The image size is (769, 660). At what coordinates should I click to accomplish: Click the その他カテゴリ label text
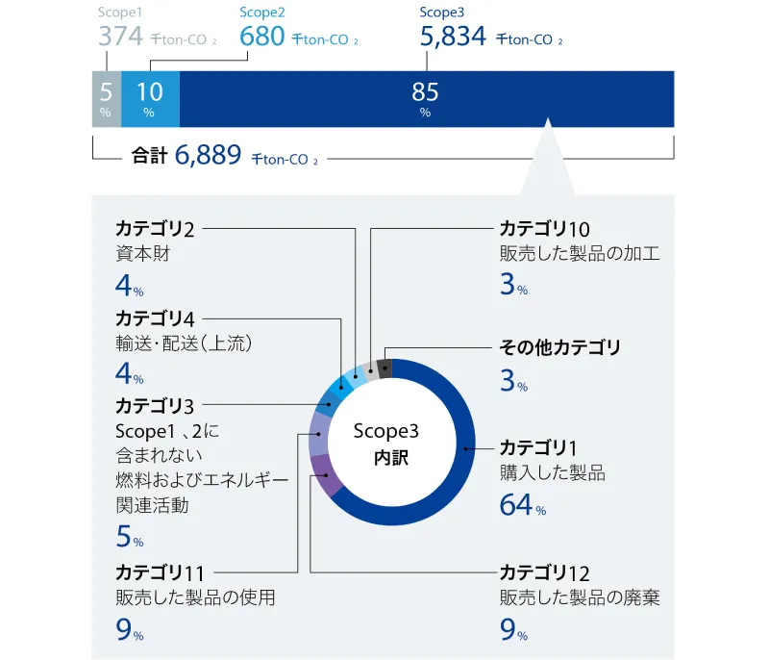559,347
